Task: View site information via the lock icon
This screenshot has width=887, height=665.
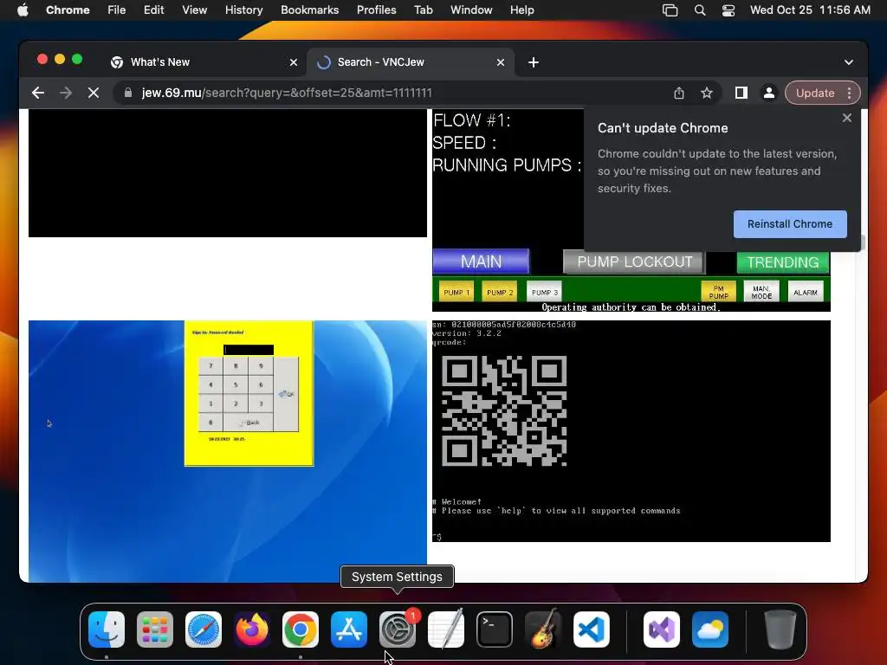Action: [128, 93]
